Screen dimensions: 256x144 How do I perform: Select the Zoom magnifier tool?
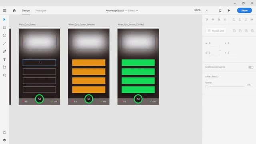4,75
